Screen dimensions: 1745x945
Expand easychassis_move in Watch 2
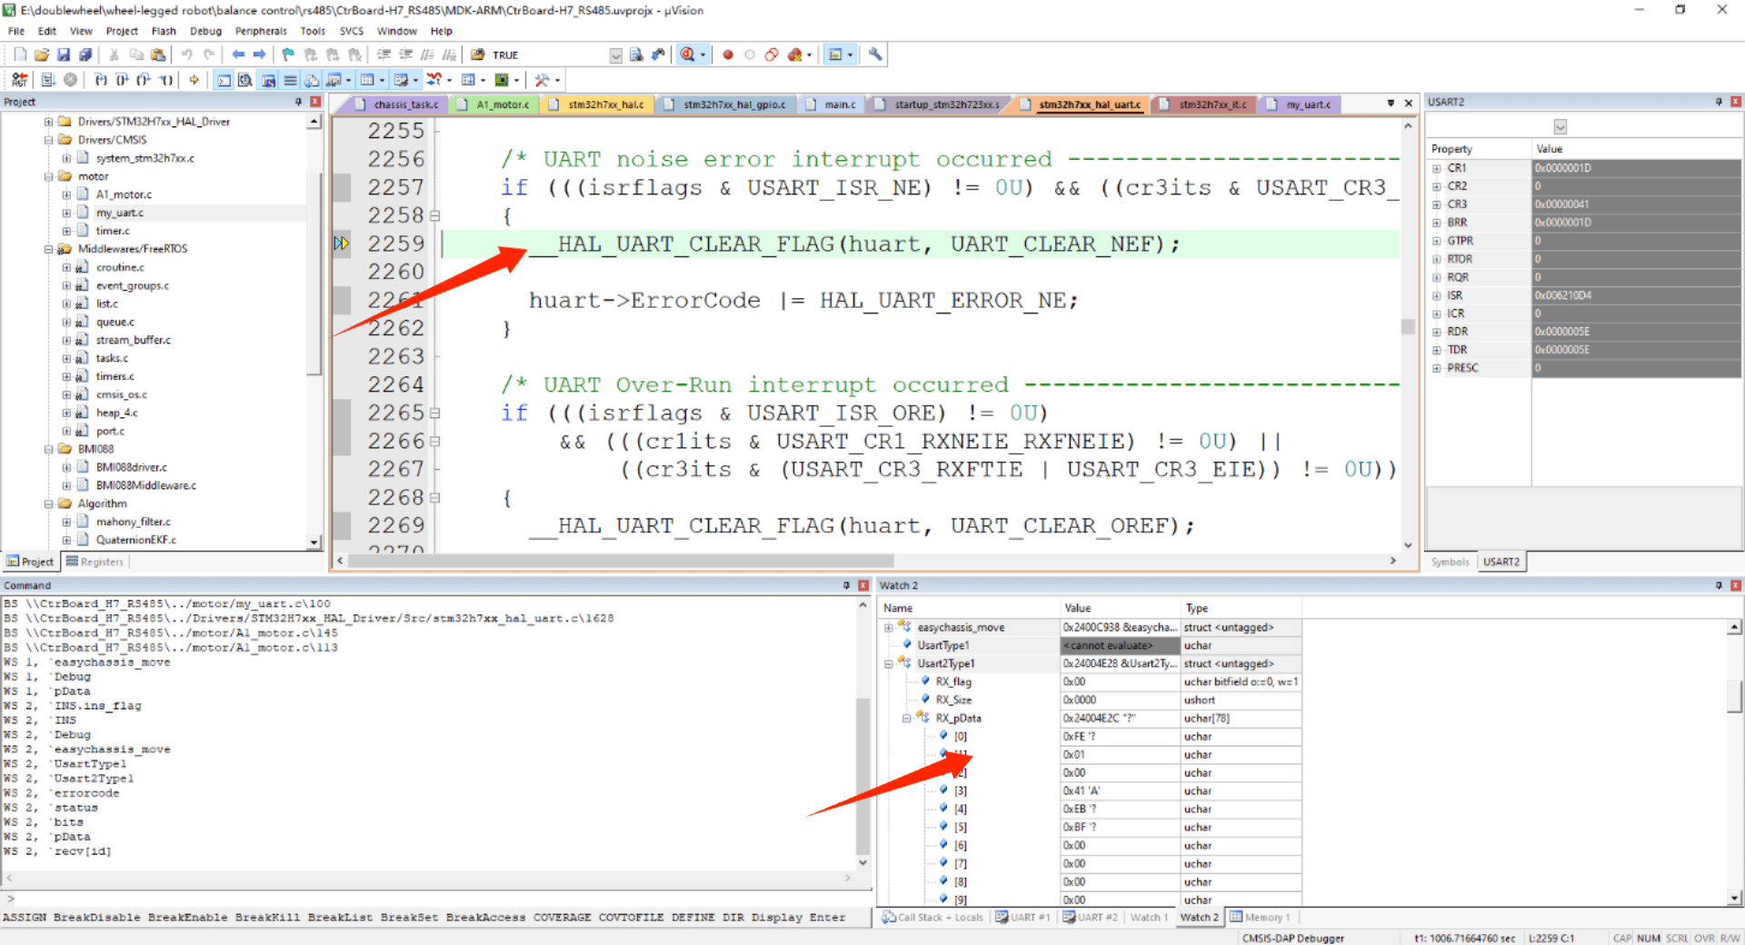889,627
